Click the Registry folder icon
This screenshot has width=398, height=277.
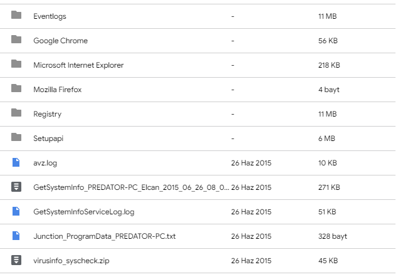(16, 113)
